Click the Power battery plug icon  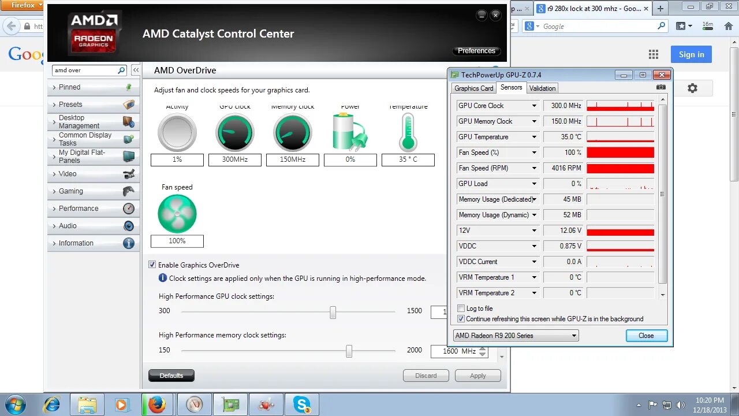pos(350,132)
